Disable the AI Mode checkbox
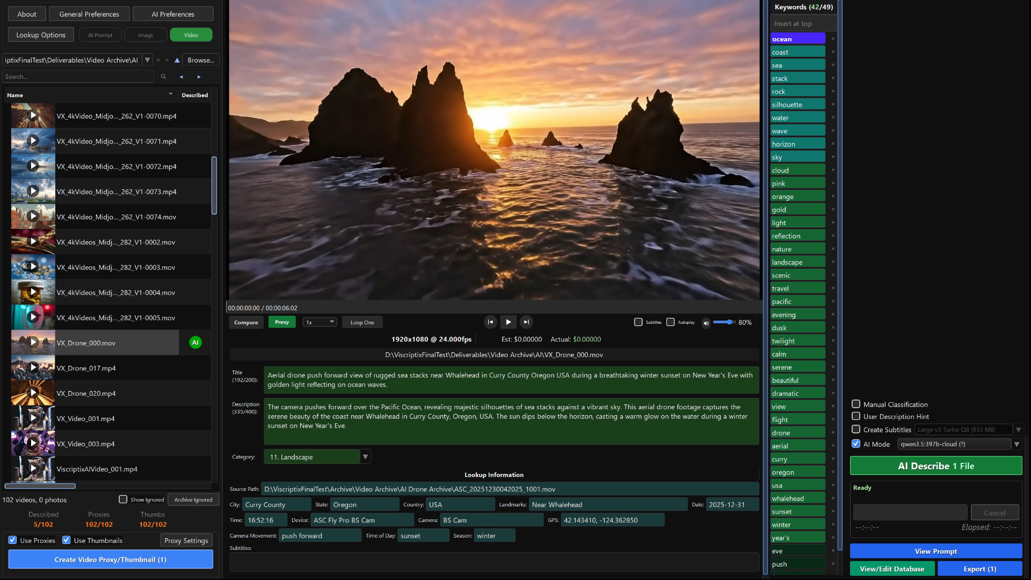 pyautogui.click(x=855, y=444)
